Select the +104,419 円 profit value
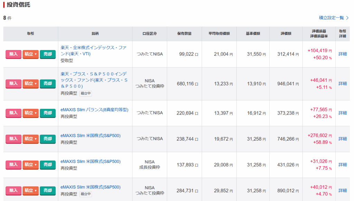 click(x=320, y=51)
